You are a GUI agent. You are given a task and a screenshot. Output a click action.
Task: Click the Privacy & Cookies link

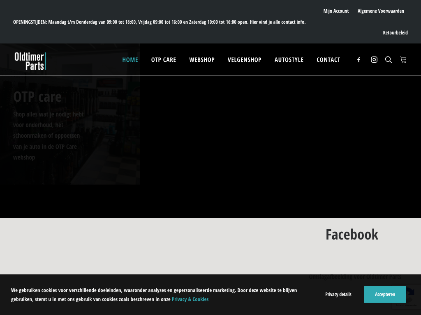coord(190,299)
